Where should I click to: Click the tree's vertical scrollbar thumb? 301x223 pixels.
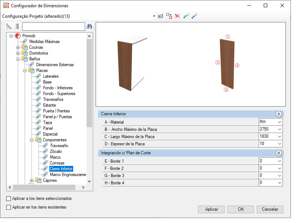[x=89, y=83]
